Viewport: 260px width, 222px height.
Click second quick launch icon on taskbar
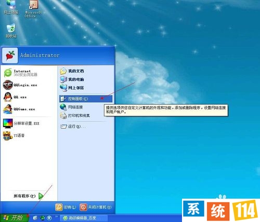(43, 218)
